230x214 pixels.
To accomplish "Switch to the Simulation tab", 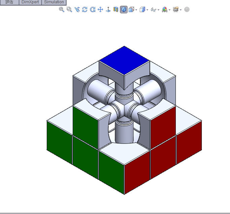I will pos(54,2).
